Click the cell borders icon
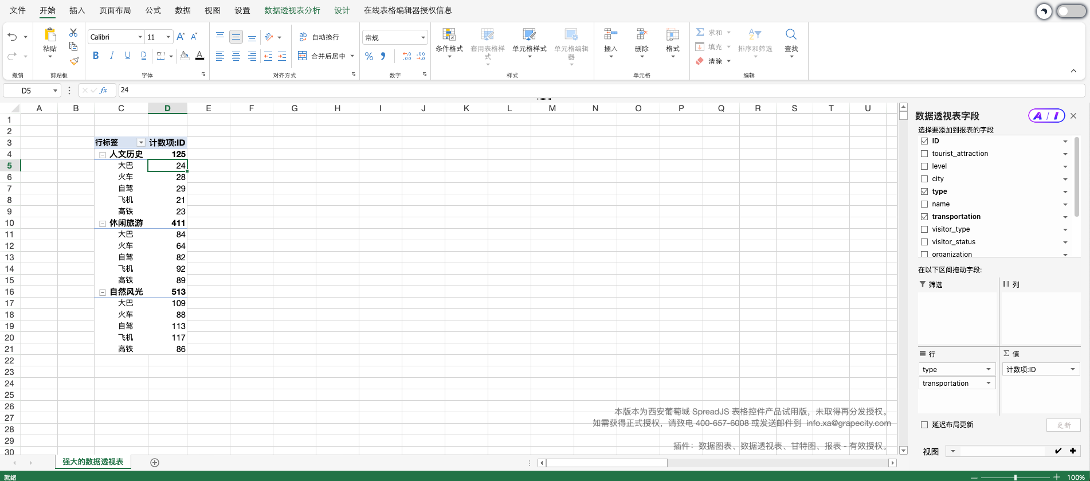The height and width of the screenshot is (481, 1090). click(161, 56)
